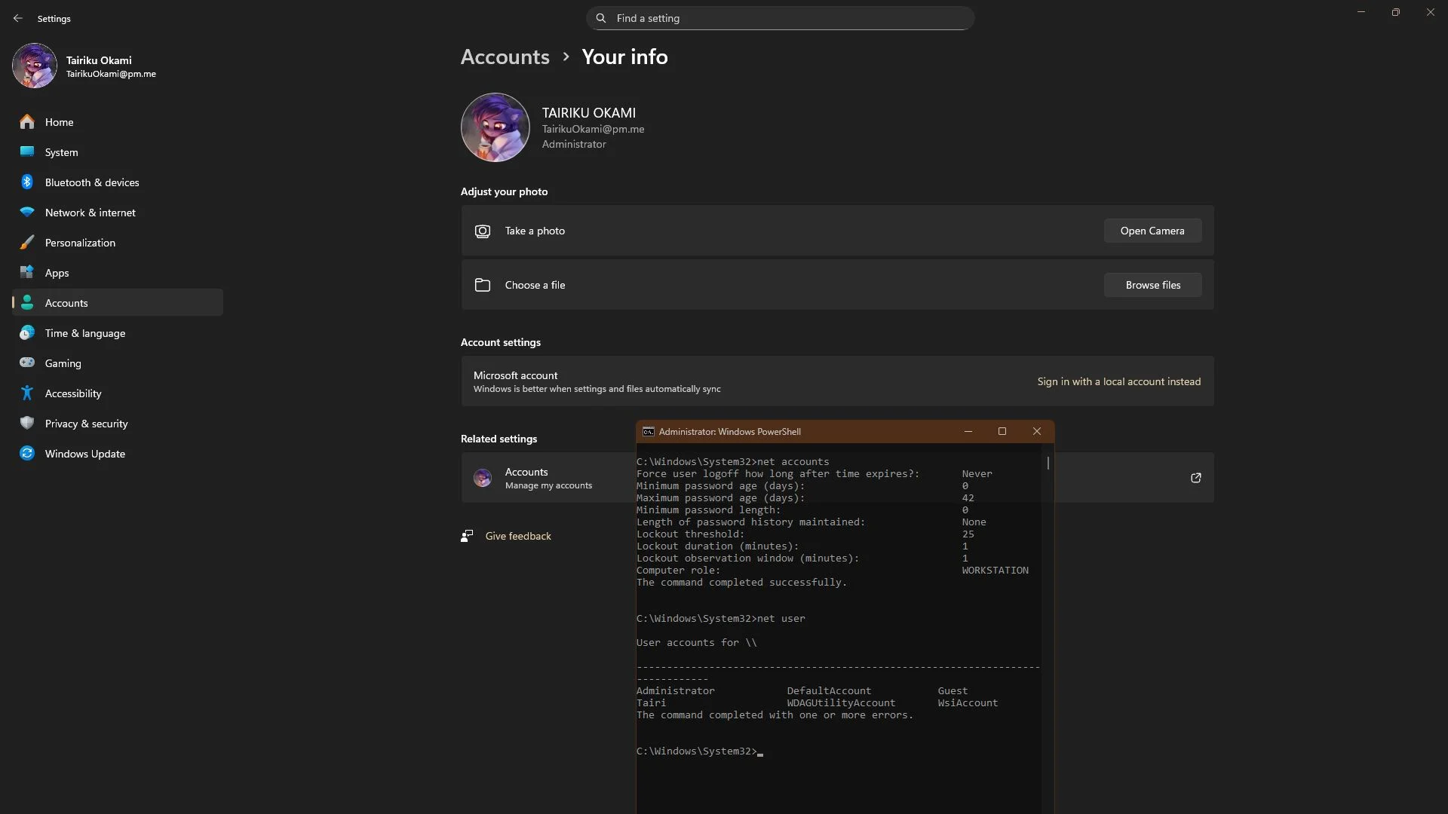Click the Give feedback icon
Image resolution: width=1448 pixels, height=814 pixels.
pyautogui.click(x=467, y=536)
